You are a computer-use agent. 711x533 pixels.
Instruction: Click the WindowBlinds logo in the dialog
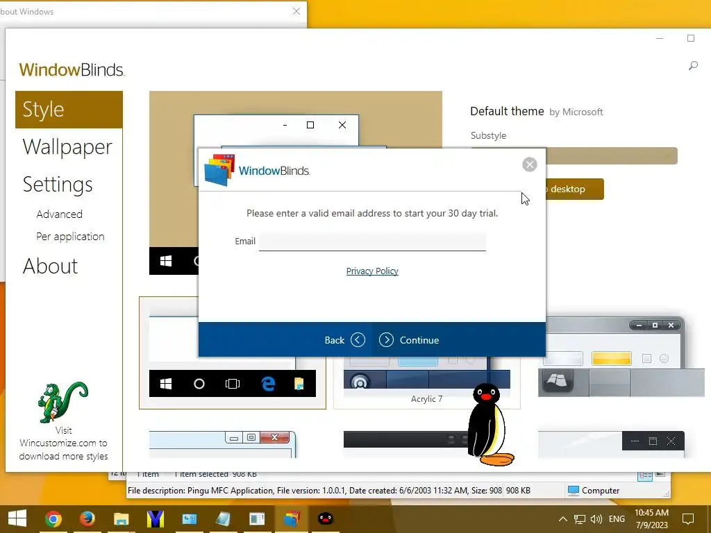click(257, 171)
